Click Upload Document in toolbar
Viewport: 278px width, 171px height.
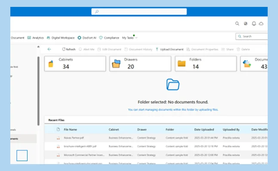point(170,49)
